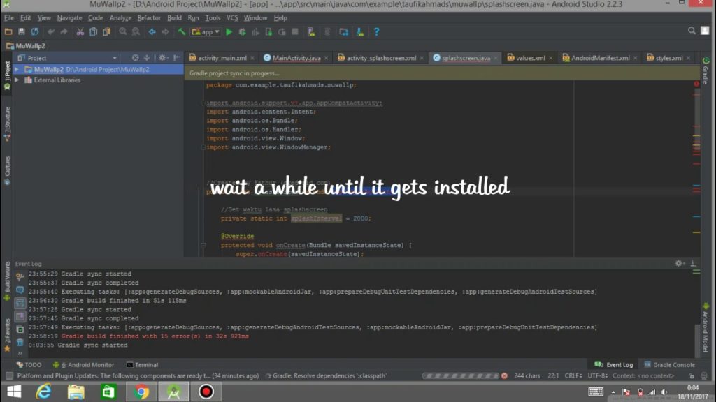Open the Project panel gear settings menu
The image size is (716, 402).
[162, 58]
